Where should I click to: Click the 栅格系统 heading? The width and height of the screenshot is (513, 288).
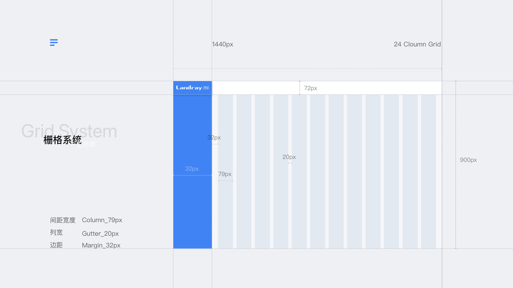tap(63, 140)
